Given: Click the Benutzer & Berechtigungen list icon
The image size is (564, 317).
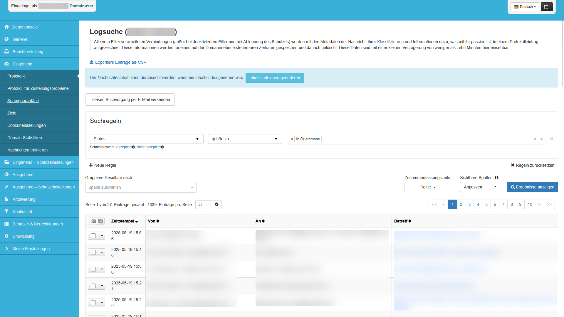Looking at the screenshot, I should coord(6,224).
